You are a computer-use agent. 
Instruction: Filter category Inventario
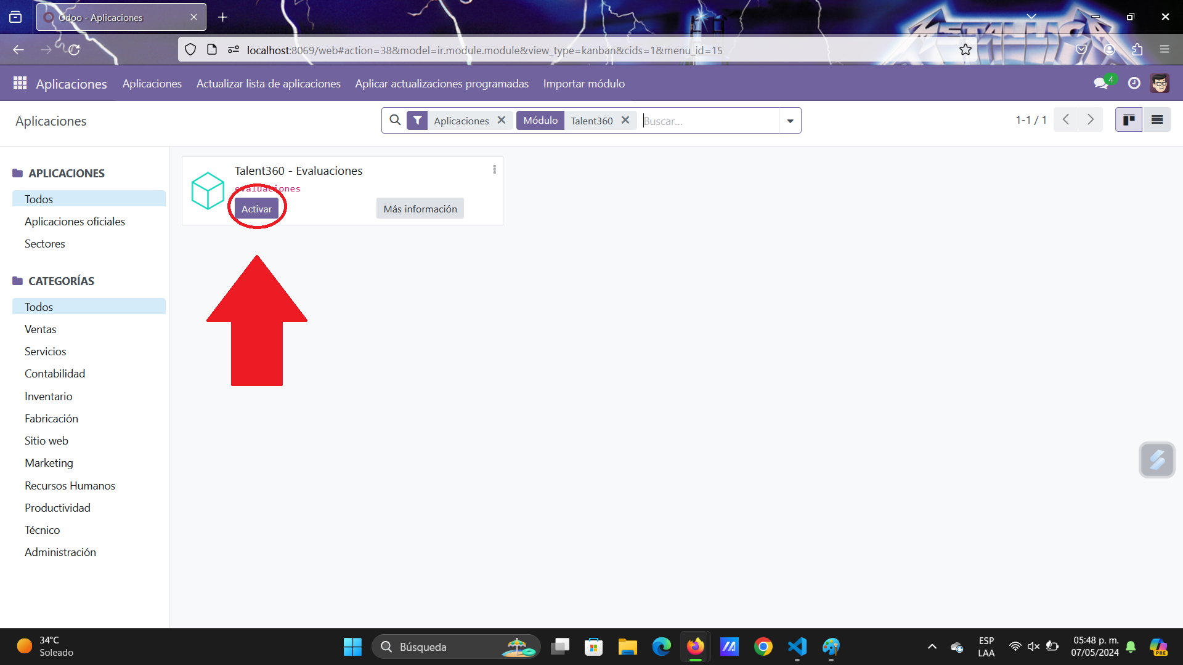point(89,396)
